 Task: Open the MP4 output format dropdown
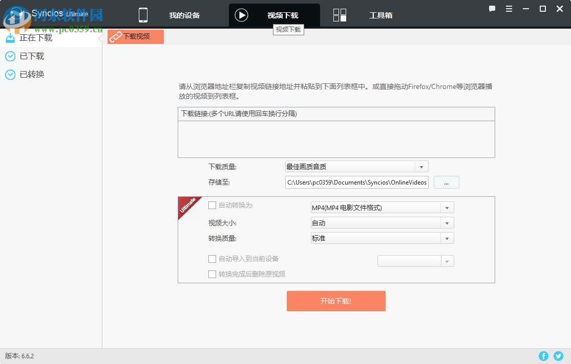446,207
